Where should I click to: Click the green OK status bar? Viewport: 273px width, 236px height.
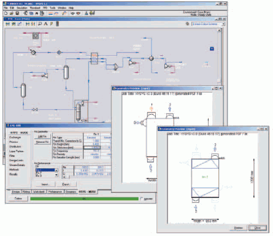[84, 199]
